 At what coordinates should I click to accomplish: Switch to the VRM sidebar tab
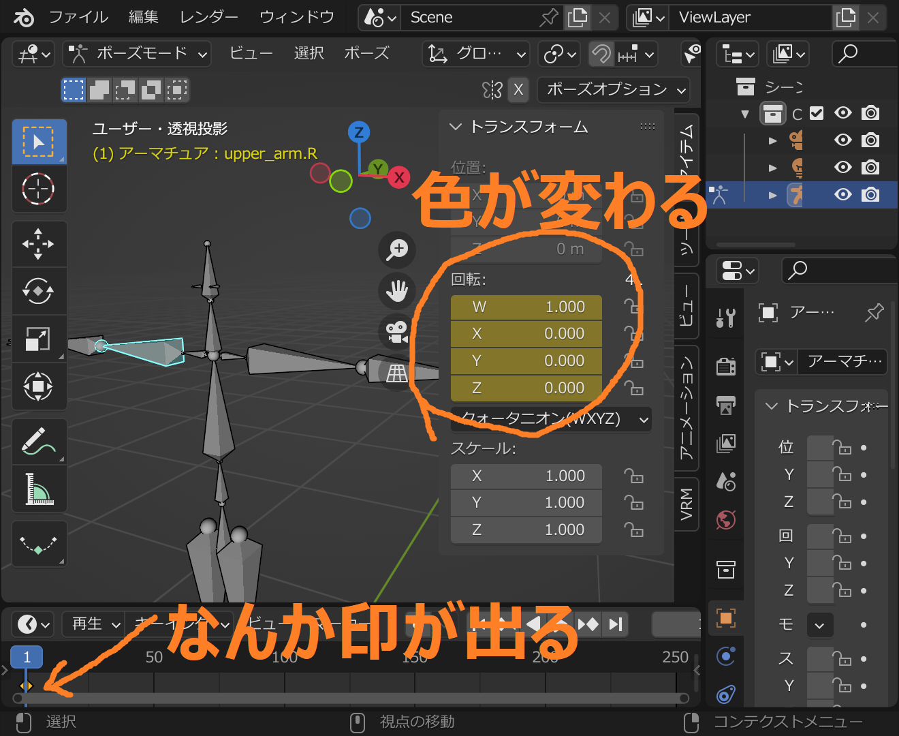(x=687, y=503)
